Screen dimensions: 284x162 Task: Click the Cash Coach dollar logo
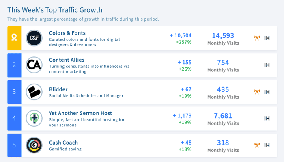34,145
